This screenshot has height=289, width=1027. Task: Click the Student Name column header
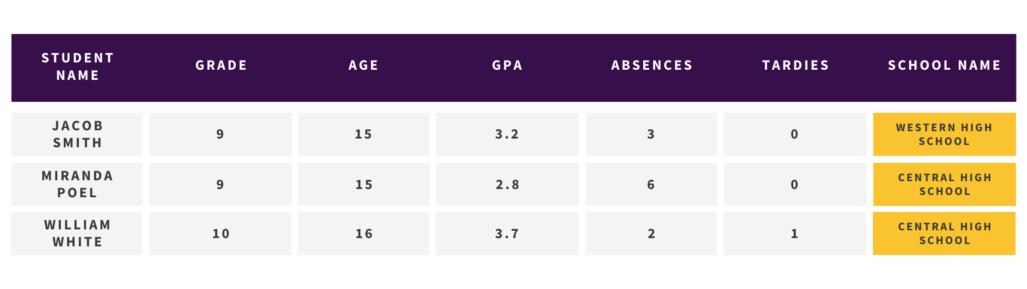[x=77, y=67]
